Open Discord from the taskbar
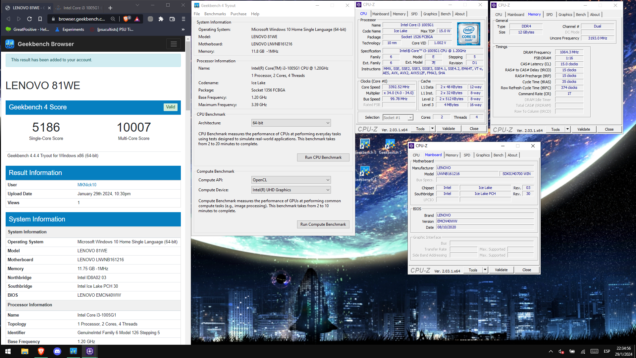This screenshot has height=358, width=636. (57, 351)
